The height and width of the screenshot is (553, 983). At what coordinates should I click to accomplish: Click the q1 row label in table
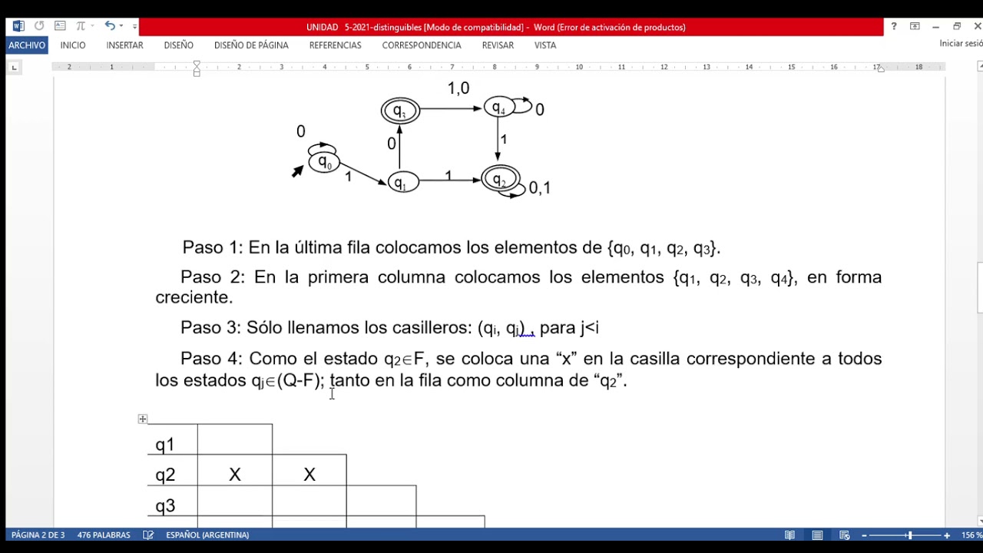tap(164, 445)
